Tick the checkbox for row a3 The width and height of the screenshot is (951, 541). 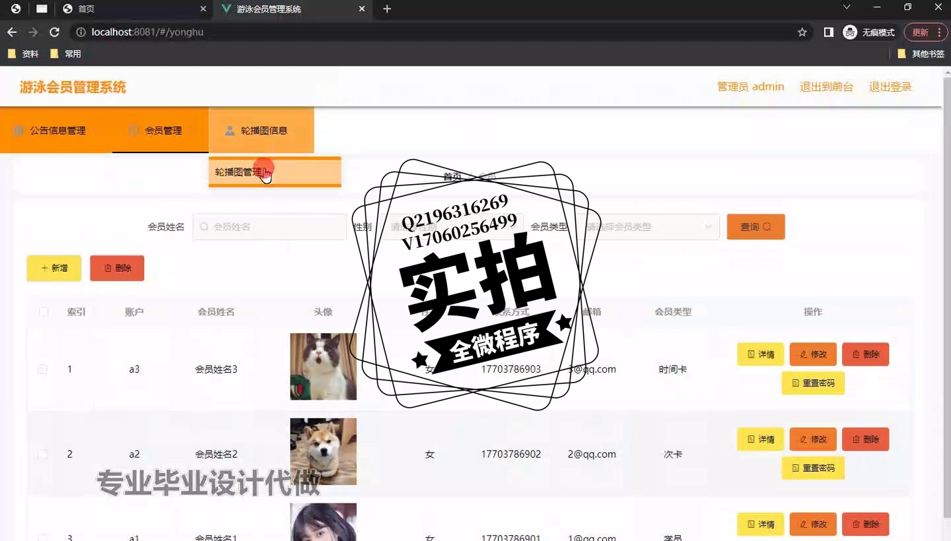click(43, 369)
